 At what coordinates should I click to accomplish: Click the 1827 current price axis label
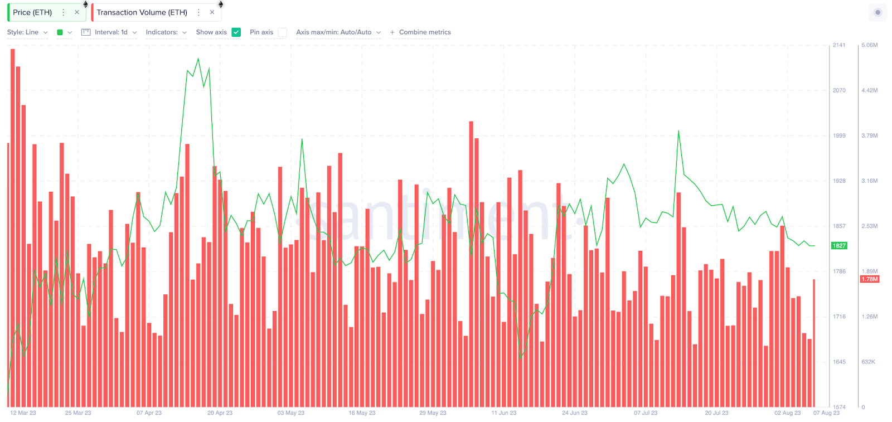tap(839, 245)
